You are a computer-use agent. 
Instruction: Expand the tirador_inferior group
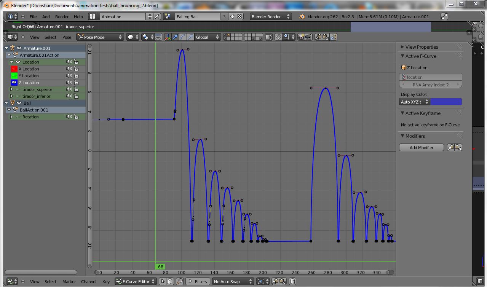11,96
